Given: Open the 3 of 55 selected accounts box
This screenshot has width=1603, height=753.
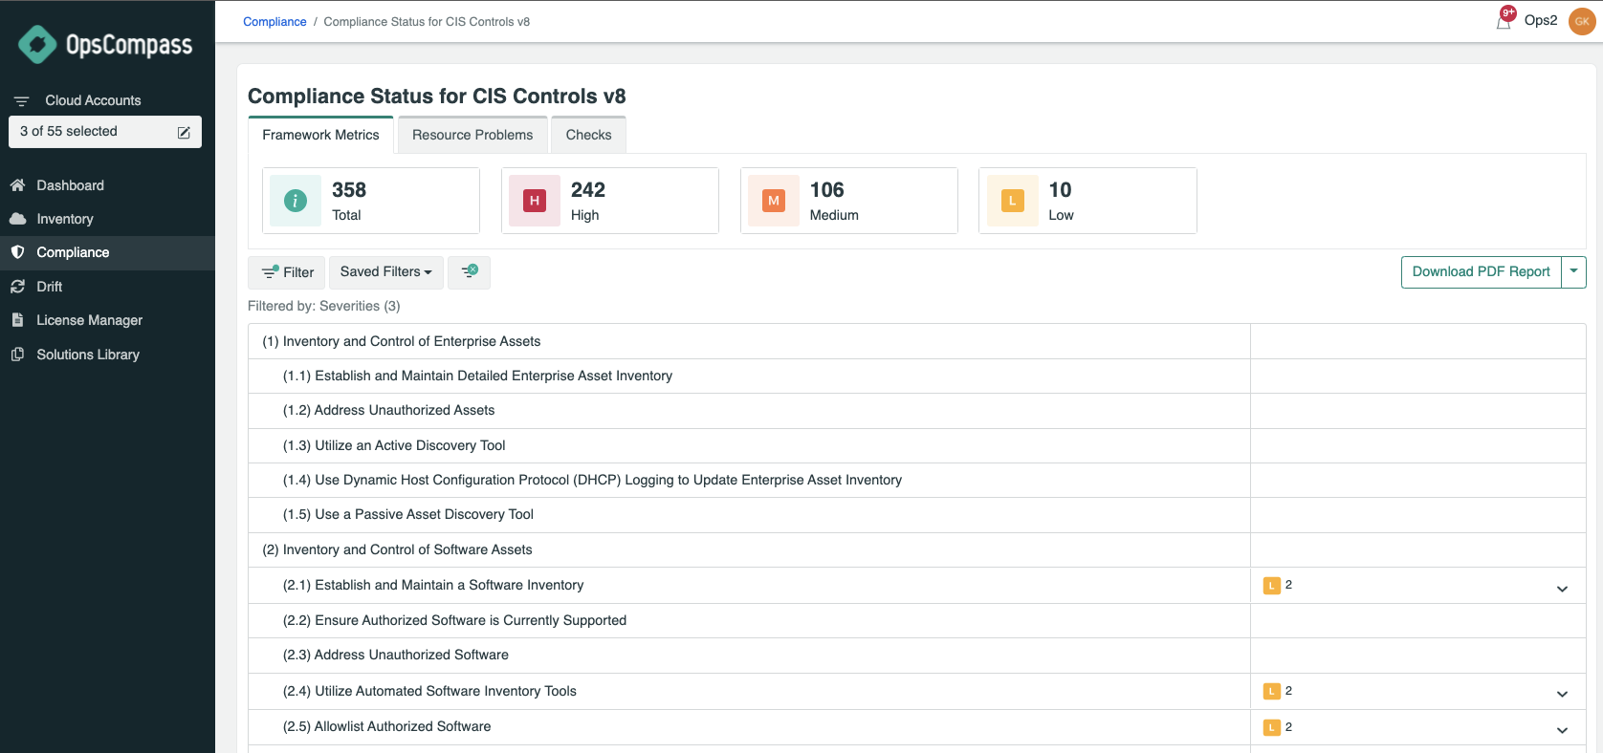Looking at the screenshot, I should point(105,132).
